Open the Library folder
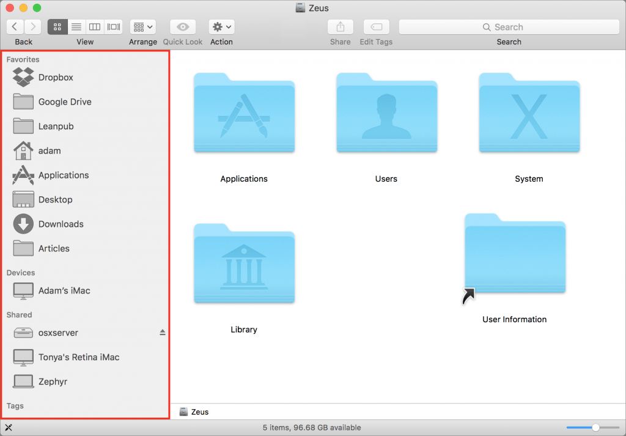This screenshot has height=436, width=626. click(244, 264)
